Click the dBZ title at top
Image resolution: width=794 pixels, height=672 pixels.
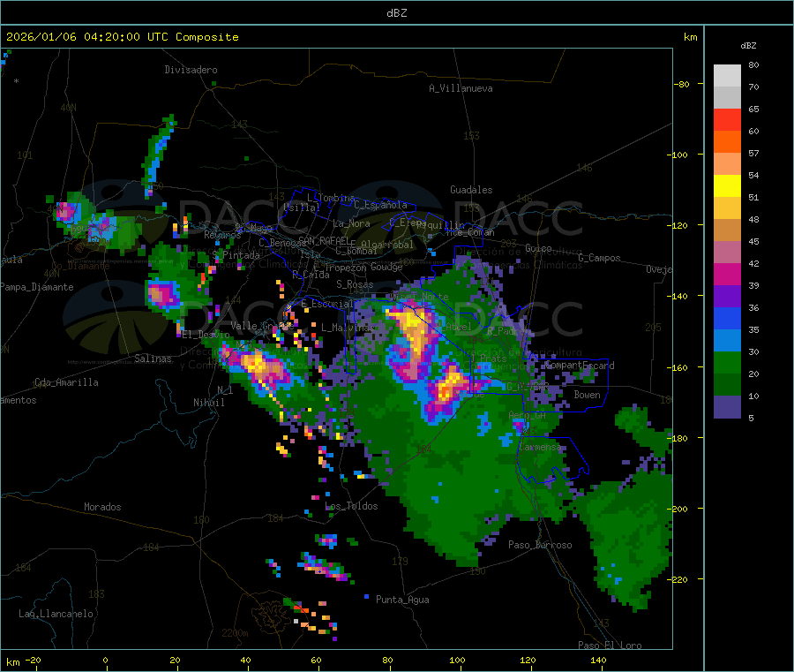396,13
